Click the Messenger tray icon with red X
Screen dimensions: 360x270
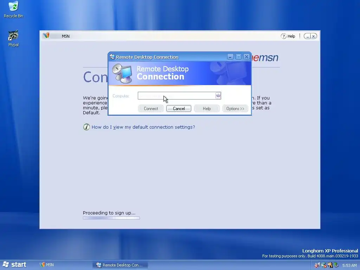coord(324,265)
